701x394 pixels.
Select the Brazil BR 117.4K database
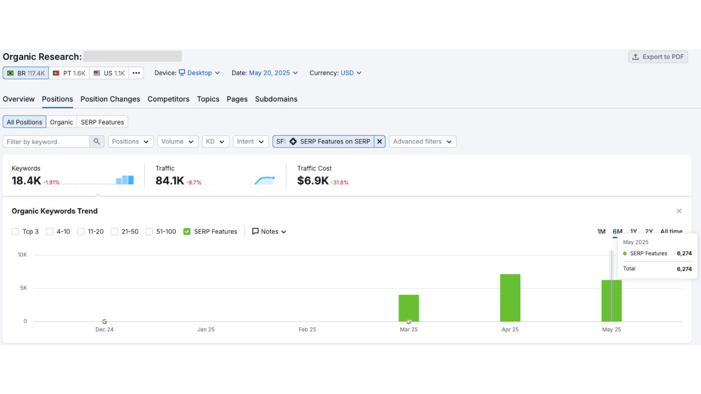coord(26,73)
